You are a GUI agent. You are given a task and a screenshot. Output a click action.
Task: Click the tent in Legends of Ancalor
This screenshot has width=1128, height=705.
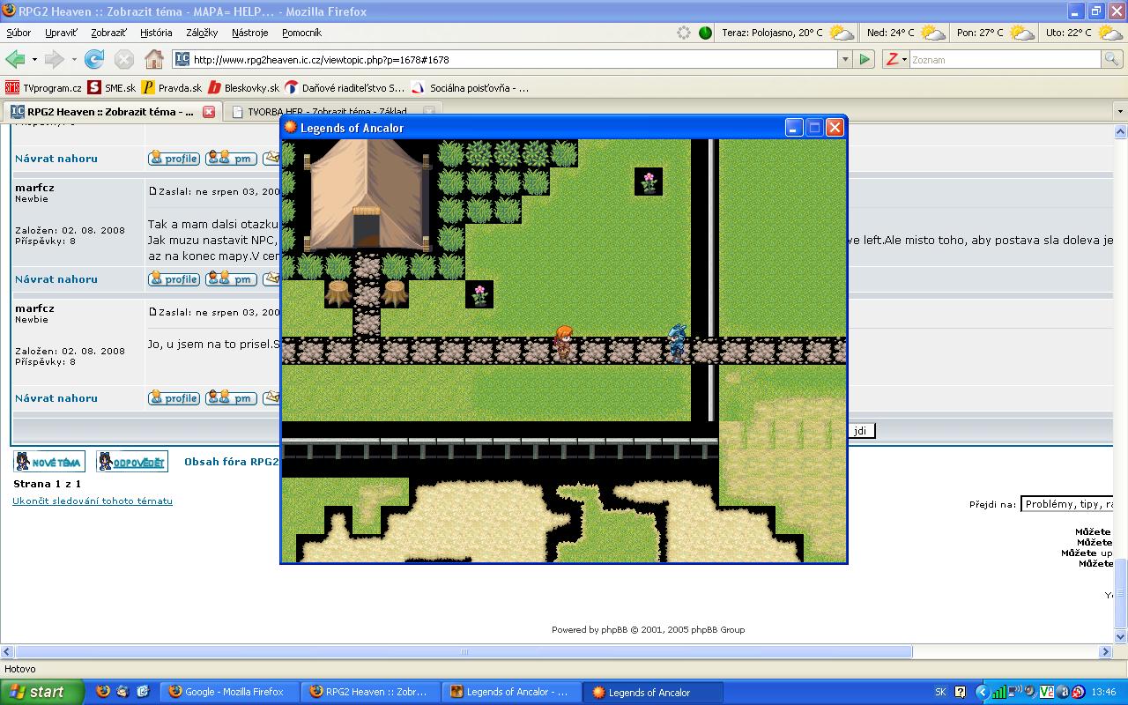[367, 194]
